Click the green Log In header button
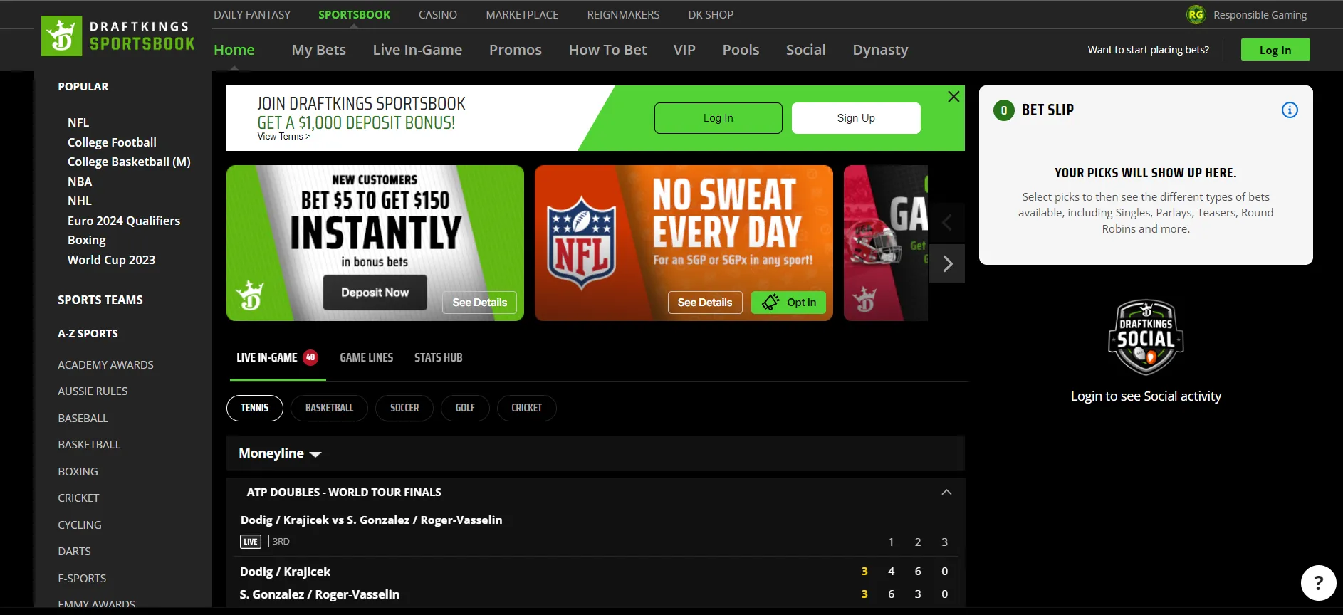The image size is (1343, 615). click(x=1275, y=50)
